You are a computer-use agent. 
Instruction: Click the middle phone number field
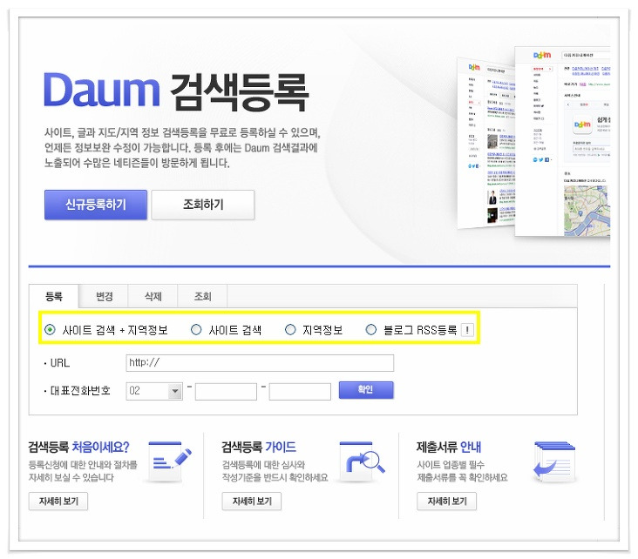click(226, 391)
